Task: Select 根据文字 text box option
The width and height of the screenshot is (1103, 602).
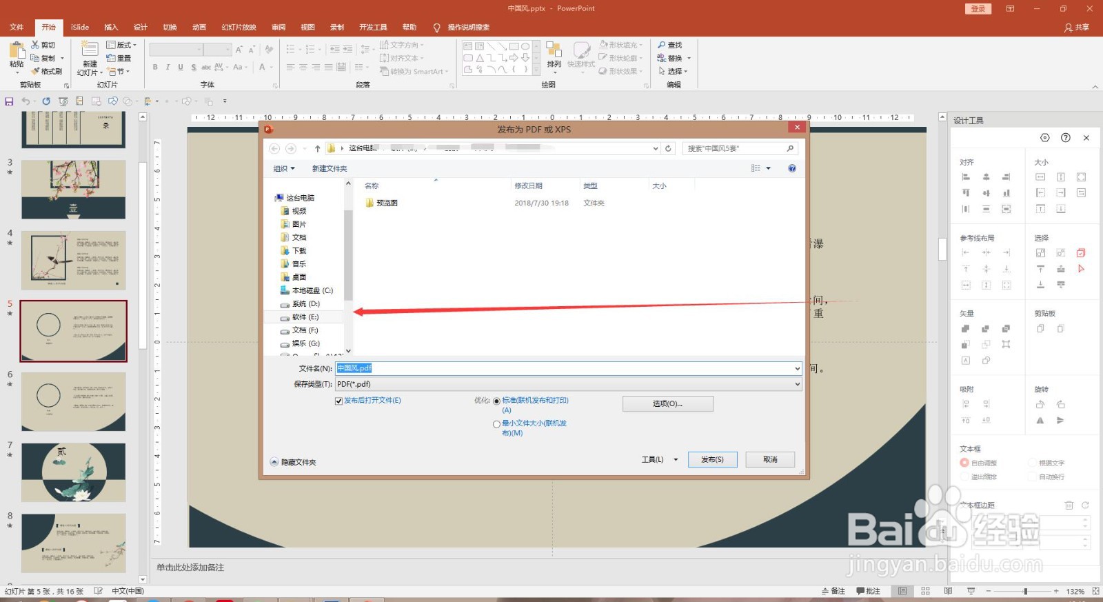Action: pos(1033,463)
